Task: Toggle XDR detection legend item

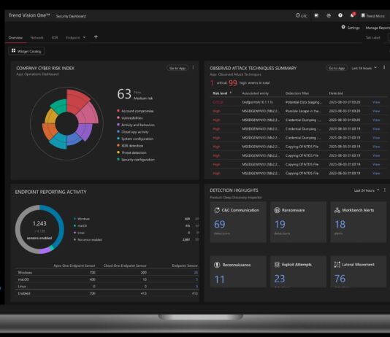Action: click(130, 146)
